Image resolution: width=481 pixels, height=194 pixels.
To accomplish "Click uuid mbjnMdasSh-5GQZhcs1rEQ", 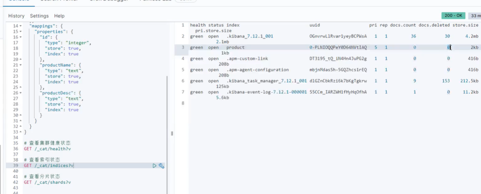I will pos(338,69).
